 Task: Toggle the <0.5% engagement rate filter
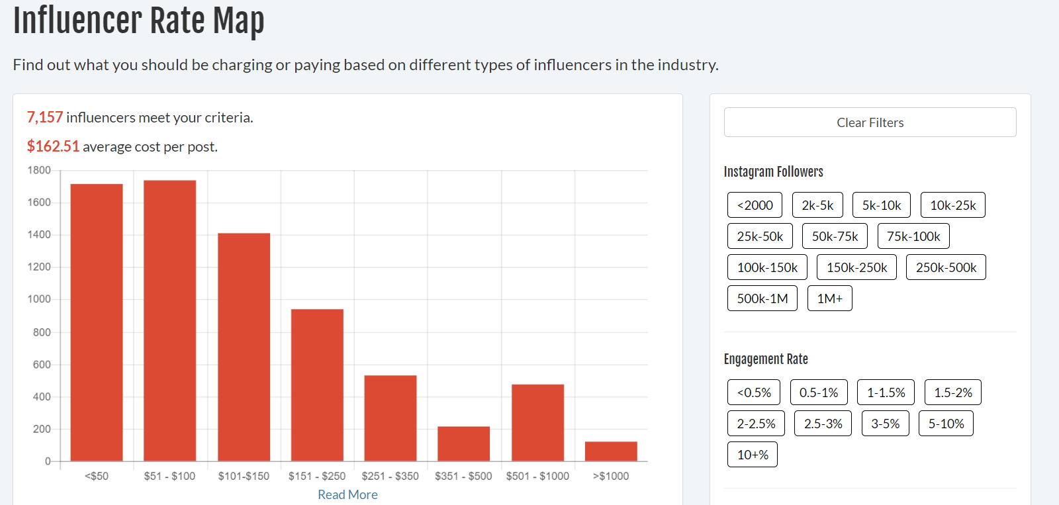754,392
